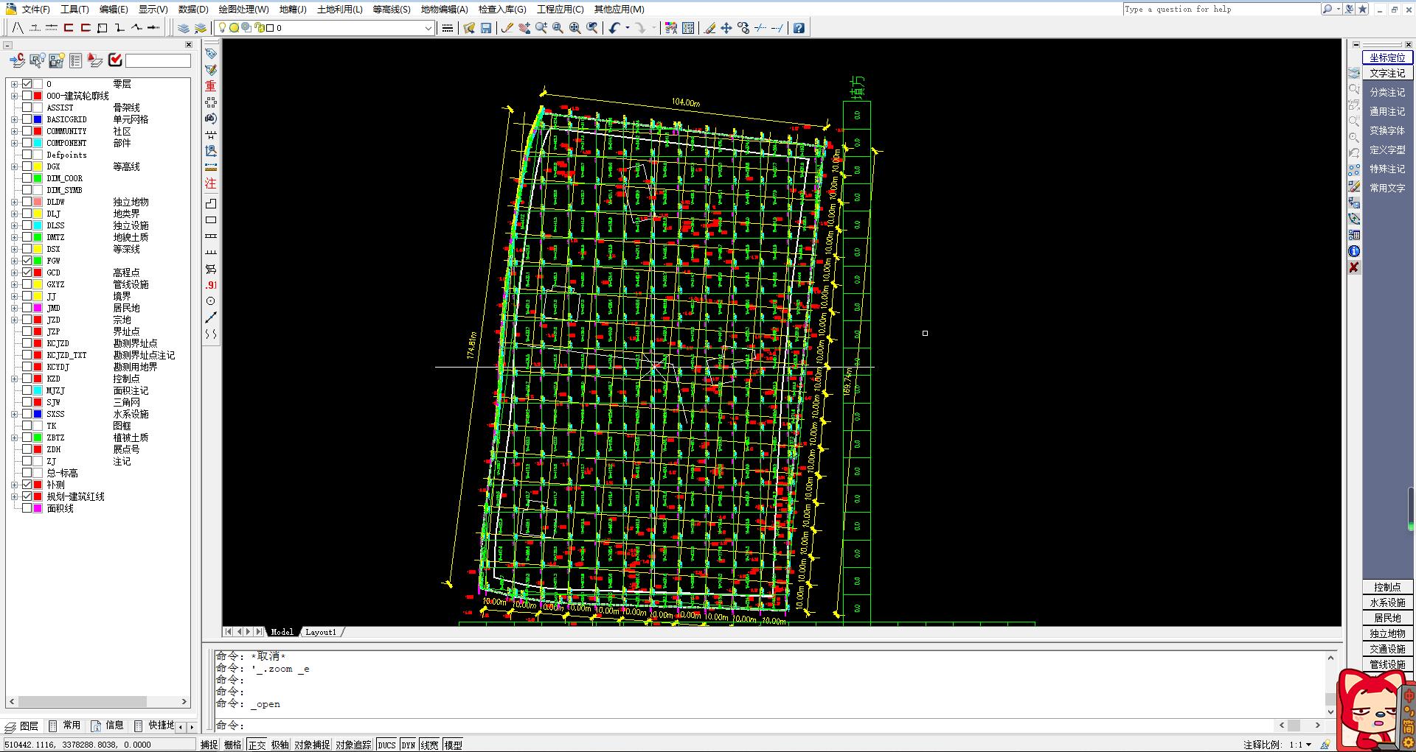
Task: Open the 文件(F) menu
Action: pyautogui.click(x=35, y=9)
